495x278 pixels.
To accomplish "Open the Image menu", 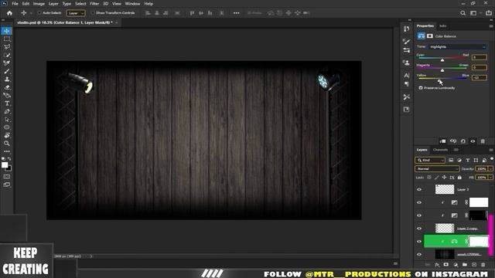I will click(39, 4).
